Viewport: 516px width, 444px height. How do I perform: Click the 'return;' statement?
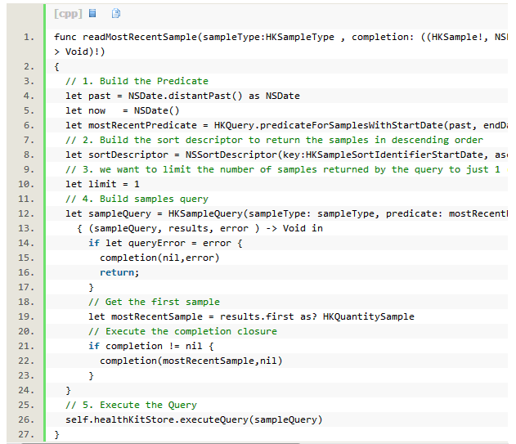(119, 272)
